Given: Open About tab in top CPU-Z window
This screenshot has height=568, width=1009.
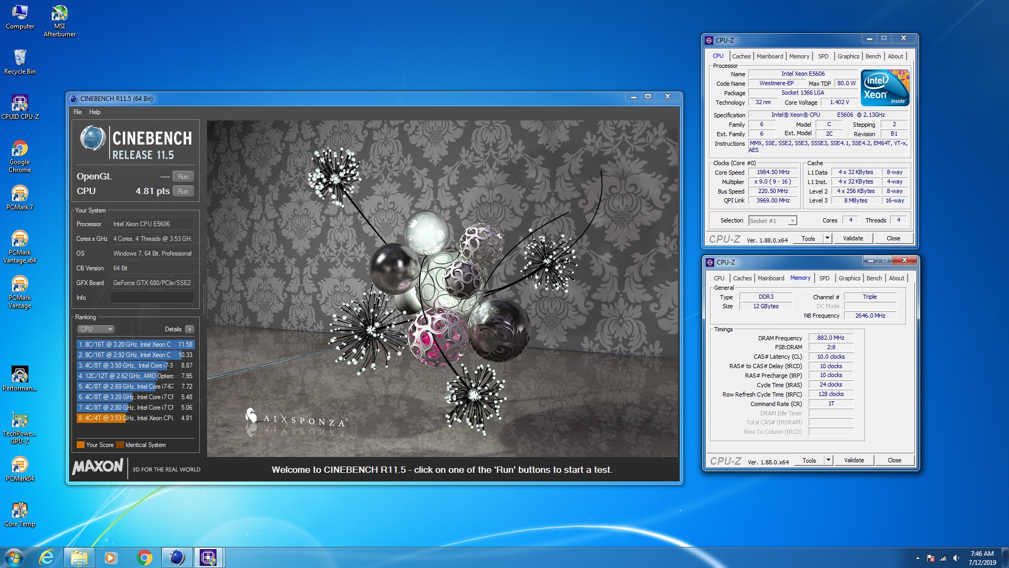Looking at the screenshot, I should pyautogui.click(x=895, y=56).
